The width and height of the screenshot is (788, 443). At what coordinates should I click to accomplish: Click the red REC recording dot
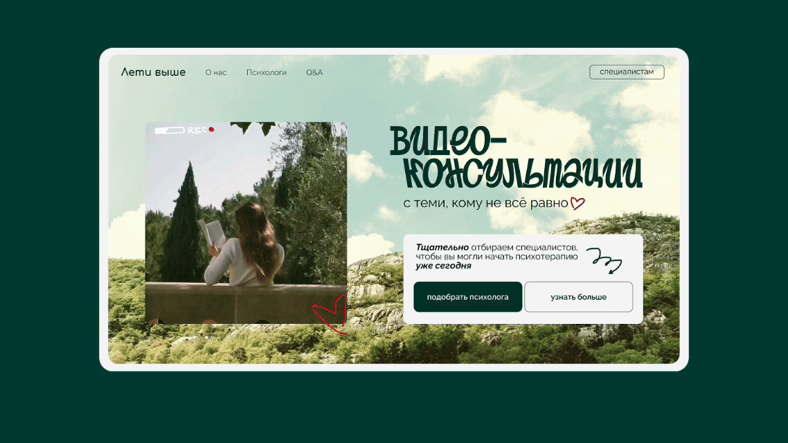click(212, 129)
